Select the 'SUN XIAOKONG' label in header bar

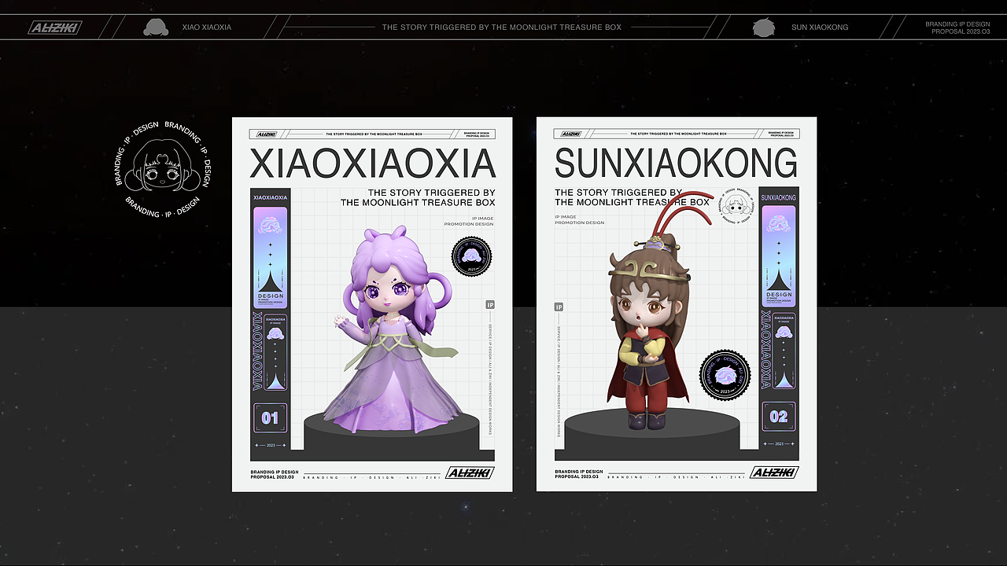820,28
